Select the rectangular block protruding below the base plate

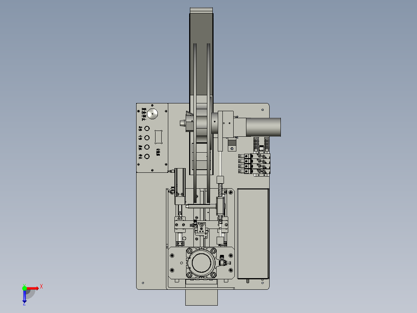[x=201, y=297]
